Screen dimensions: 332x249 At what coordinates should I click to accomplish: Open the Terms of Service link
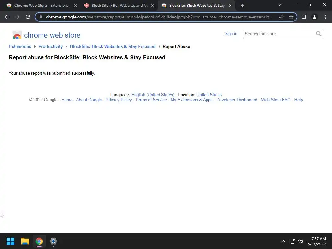151,100
